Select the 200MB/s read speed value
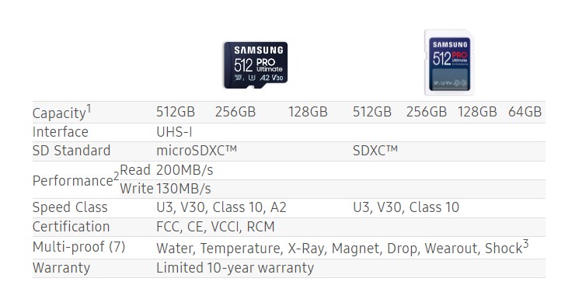This screenshot has width=579, height=299. click(185, 170)
